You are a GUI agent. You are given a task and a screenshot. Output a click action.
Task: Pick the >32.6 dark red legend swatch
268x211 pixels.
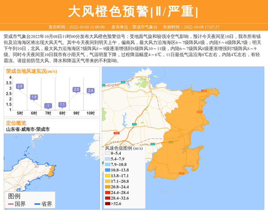(x=108, y=203)
